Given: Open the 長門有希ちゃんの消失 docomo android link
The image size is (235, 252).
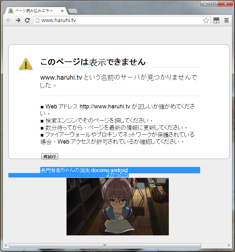Looking at the screenshot, I should coord(84,170).
